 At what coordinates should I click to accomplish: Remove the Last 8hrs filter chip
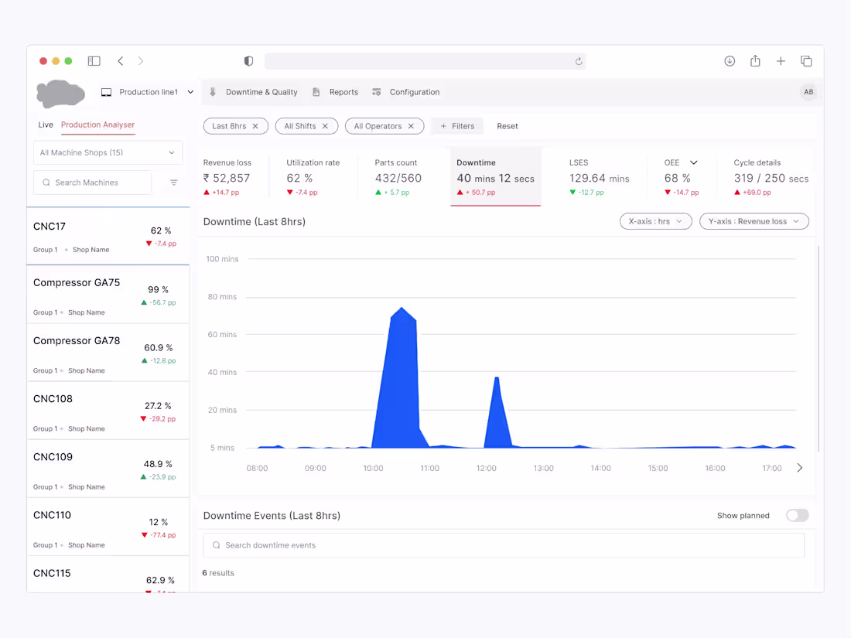[x=255, y=126]
